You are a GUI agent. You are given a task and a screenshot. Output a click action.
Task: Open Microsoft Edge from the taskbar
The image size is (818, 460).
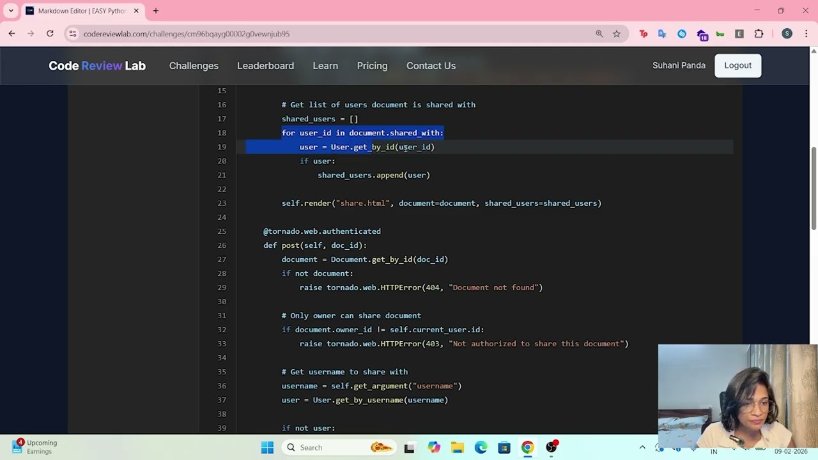tap(481, 447)
